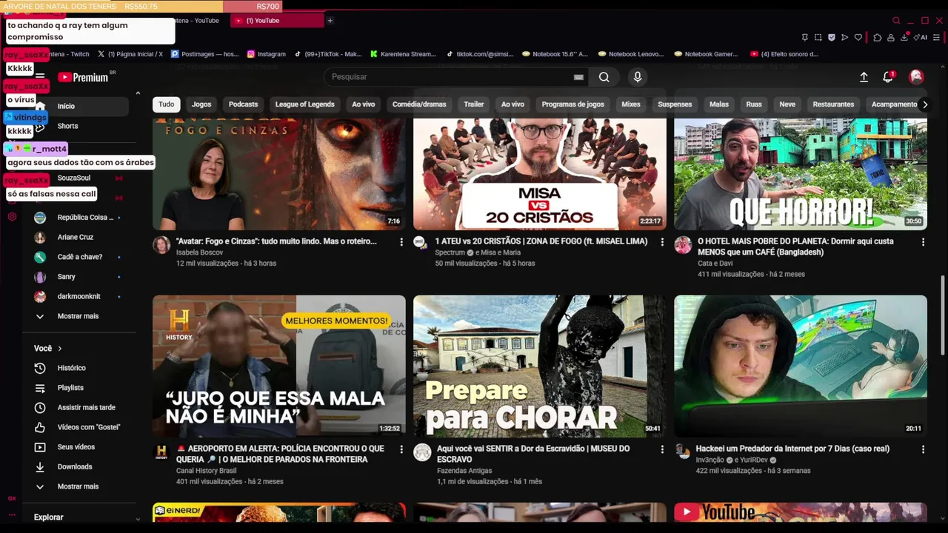Open the account avatar menu

click(x=916, y=77)
